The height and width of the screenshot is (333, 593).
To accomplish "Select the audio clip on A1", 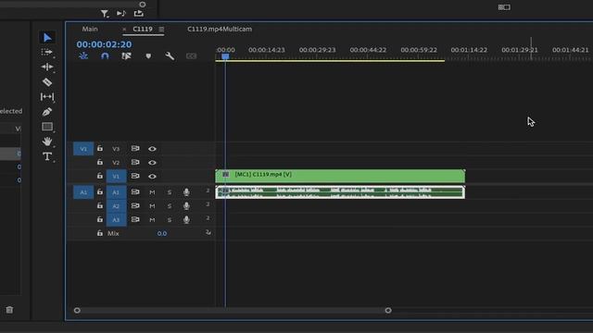I will pyautogui.click(x=340, y=192).
